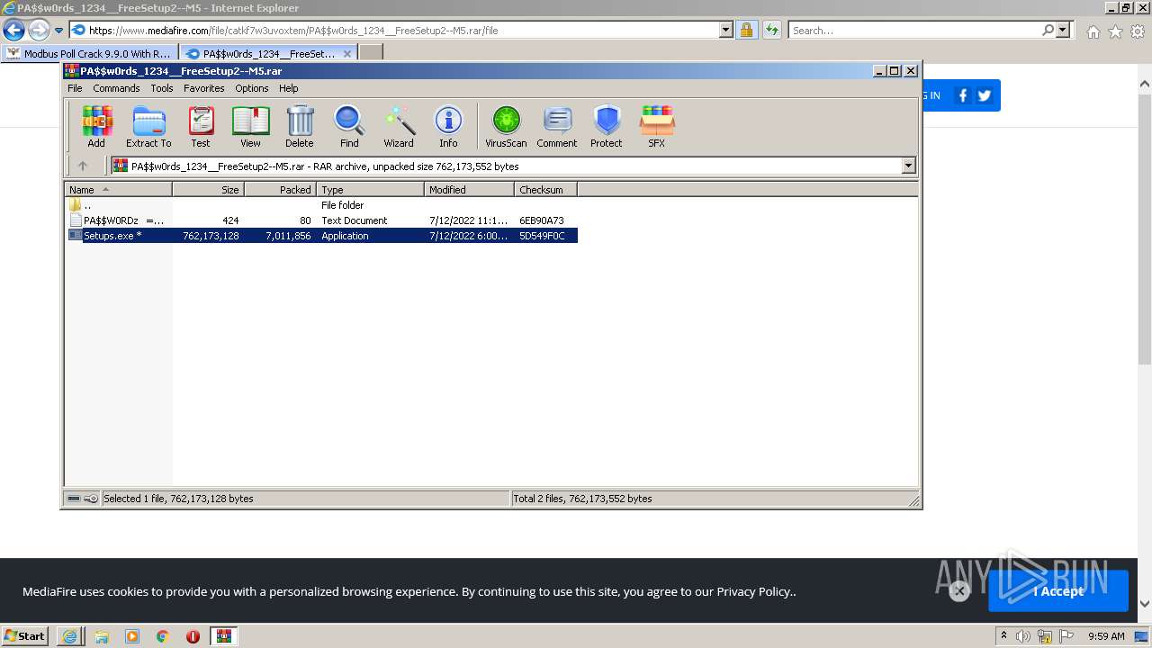The width and height of the screenshot is (1152, 648).
Task: Sort by Size column header
Action: click(208, 190)
